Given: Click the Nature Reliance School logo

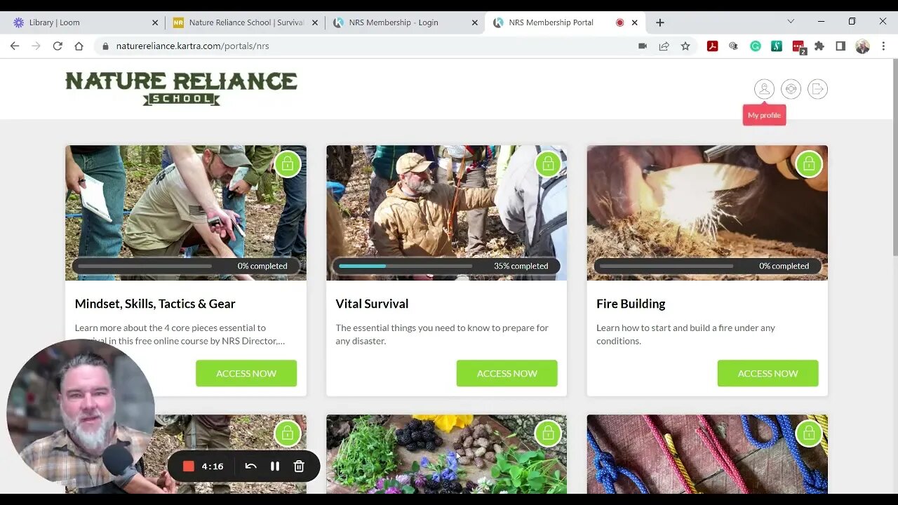Looking at the screenshot, I should (181, 88).
